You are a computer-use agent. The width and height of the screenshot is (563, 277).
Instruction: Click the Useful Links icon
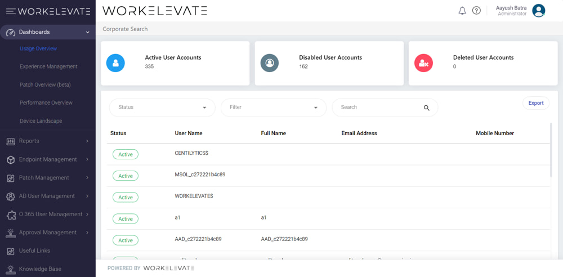pyautogui.click(x=11, y=251)
